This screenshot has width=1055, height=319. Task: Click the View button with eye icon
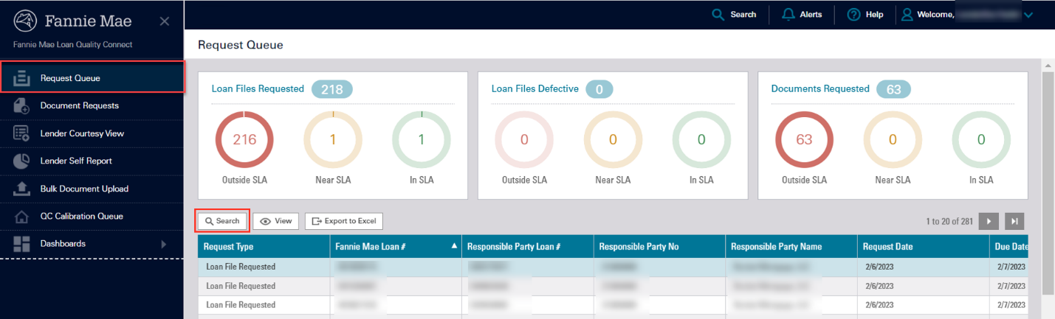(x=276, y=221)
